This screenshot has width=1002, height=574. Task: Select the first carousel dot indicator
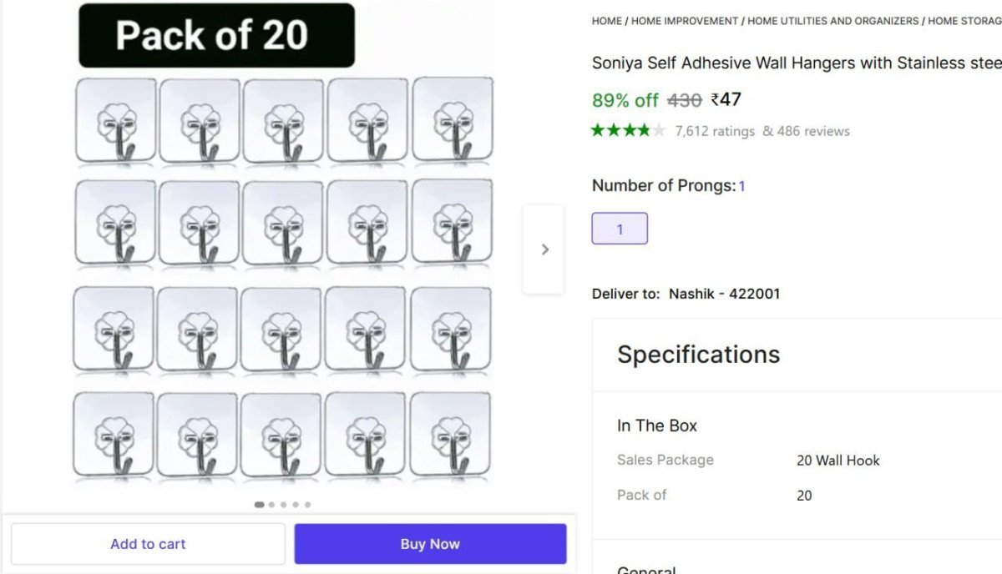click(260, 504)
